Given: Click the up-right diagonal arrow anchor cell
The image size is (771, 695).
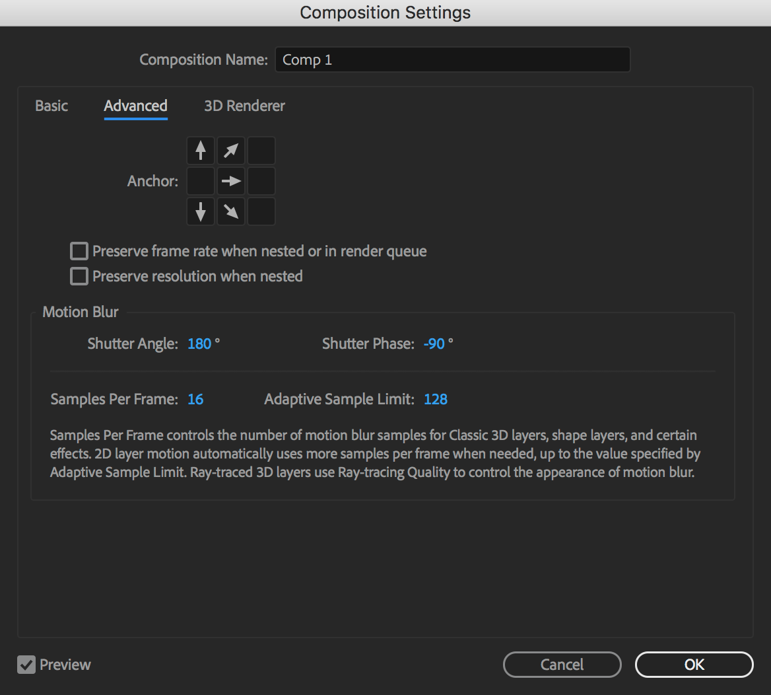Looking at the screenshot, I should [231, 151].
